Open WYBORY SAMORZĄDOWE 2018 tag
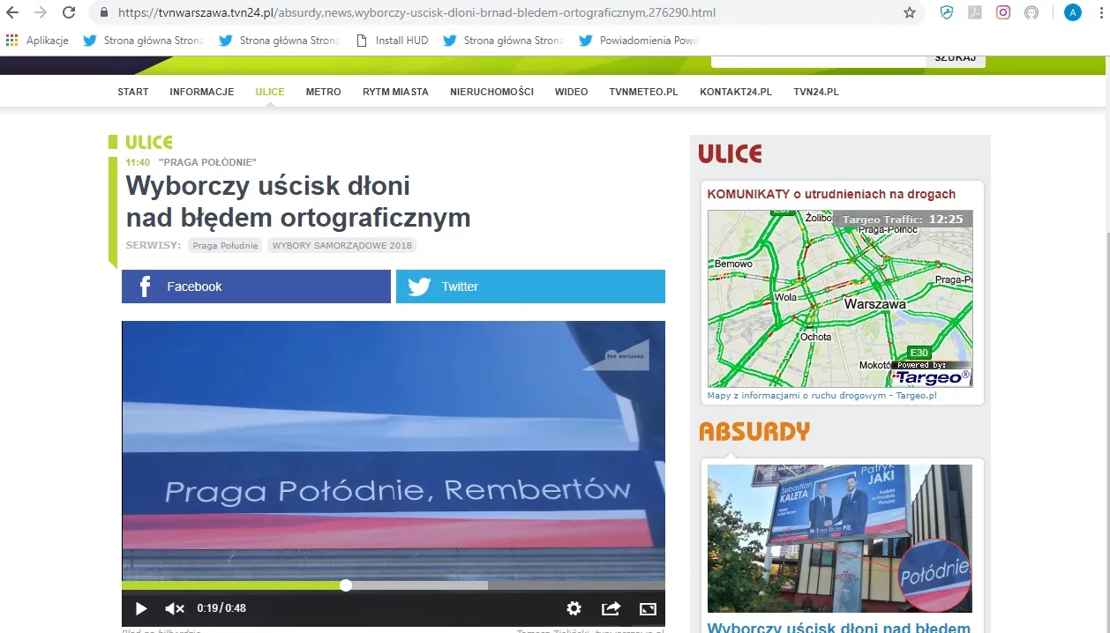 click(x=341, y=245)
